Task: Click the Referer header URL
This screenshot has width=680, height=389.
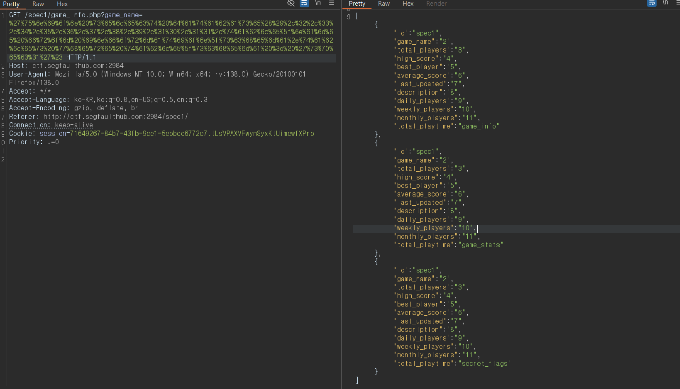Action: [116, 117]
